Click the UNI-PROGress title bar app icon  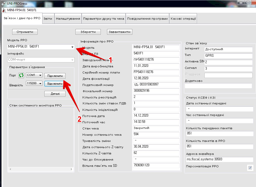point(3,3)
